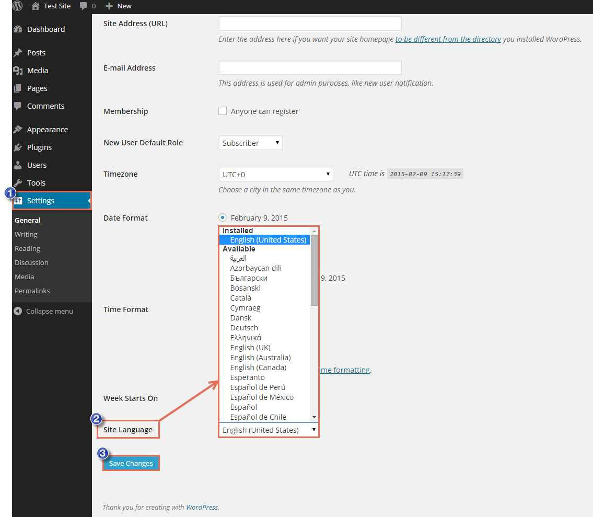Viewport: 593px width, 517px height.
Task: Click the language list scrollbar down arrow
Action: pyautogui.click(x=314, y=417)
